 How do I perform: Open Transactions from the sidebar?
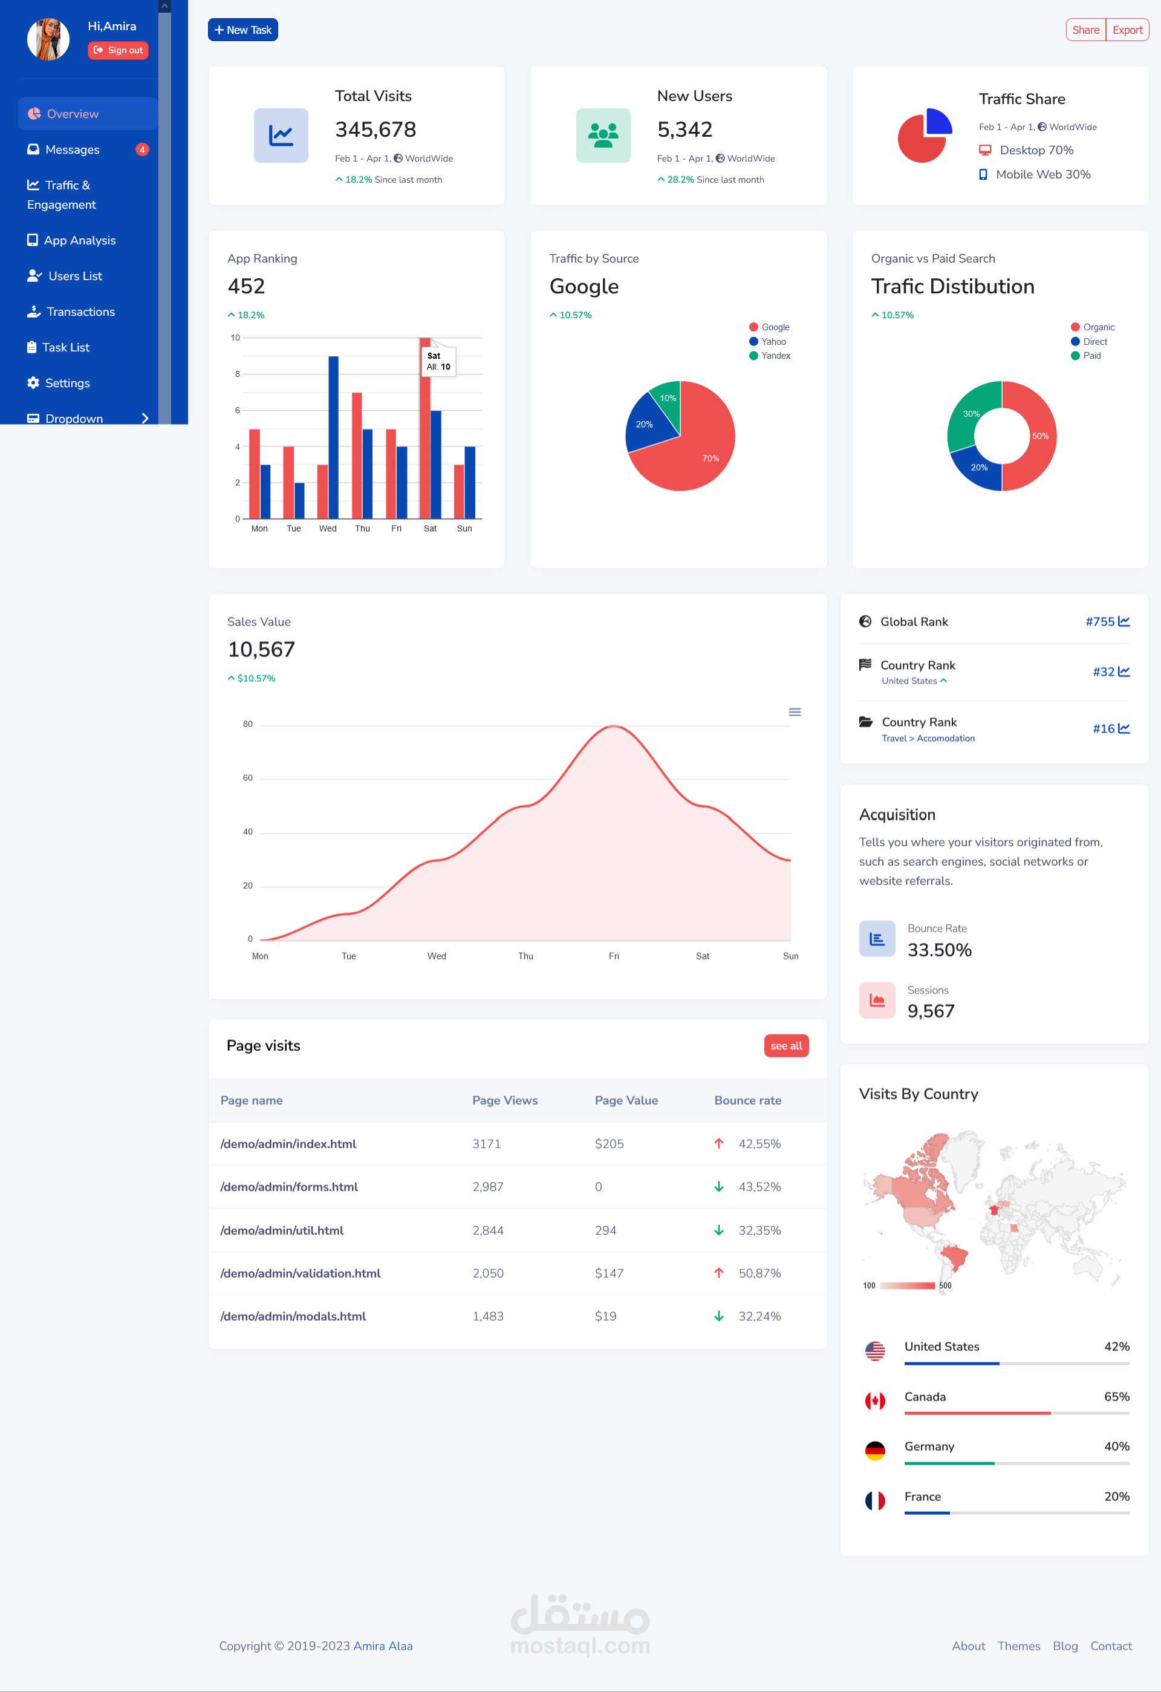(80, 312)
